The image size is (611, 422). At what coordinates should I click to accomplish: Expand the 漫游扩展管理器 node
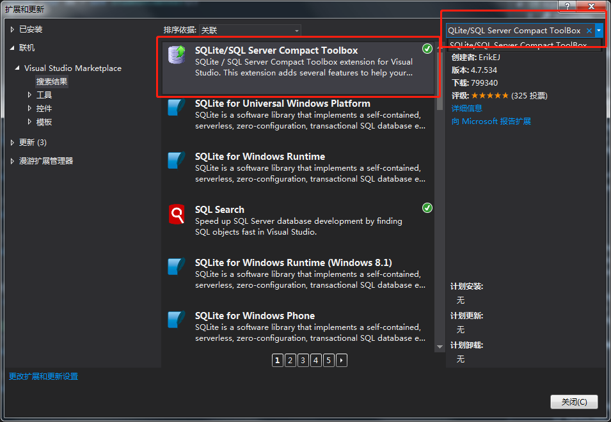tap(12, 160)
